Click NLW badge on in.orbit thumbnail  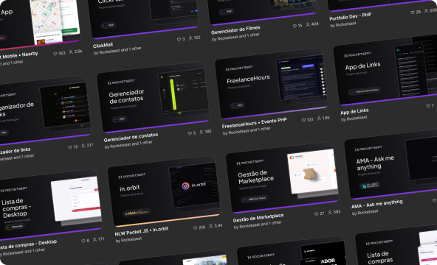coord(137,213)
